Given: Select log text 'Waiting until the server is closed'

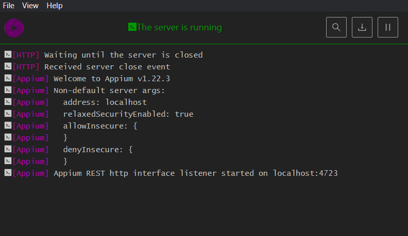Looking at the screenshot, I should tap(123, 55).
